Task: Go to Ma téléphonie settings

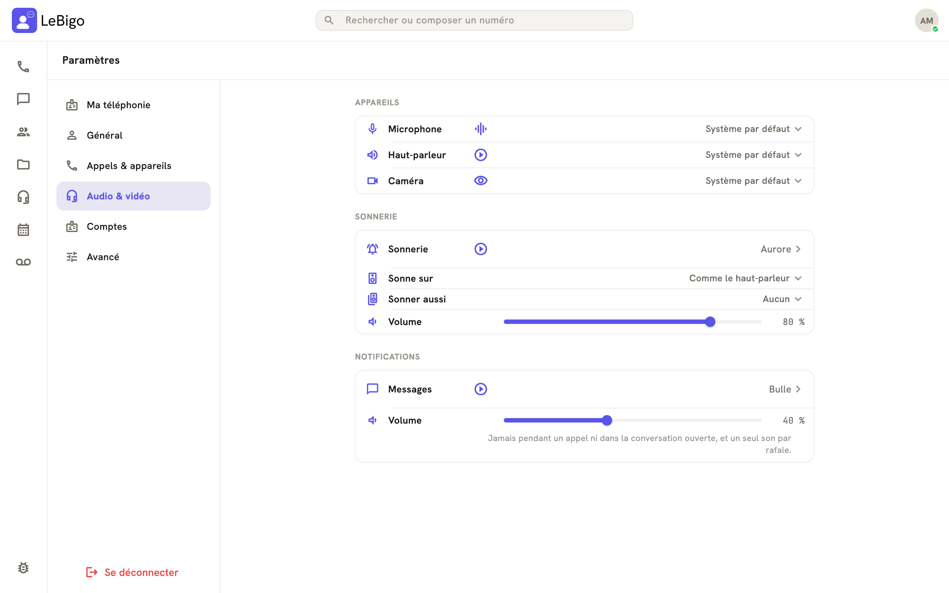Action: click(x=133, y=105)
